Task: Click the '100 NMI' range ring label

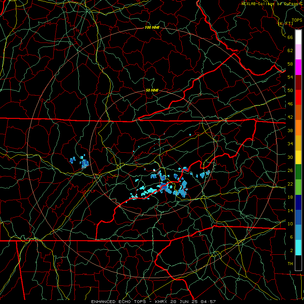Action: 152,27
